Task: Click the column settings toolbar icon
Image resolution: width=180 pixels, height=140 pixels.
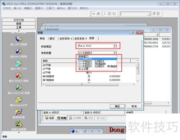Action: [x=158, y=14]
